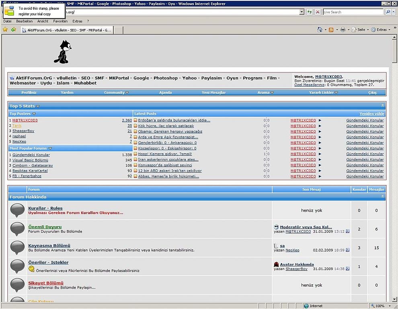Open a new blank tab
Viewport: 398px width, 309px height.
pos(118,30)
